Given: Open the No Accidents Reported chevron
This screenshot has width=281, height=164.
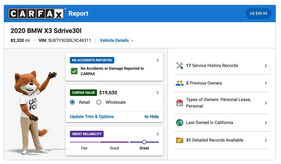Looking at the screenshot, I should click(x=158, y=60).
